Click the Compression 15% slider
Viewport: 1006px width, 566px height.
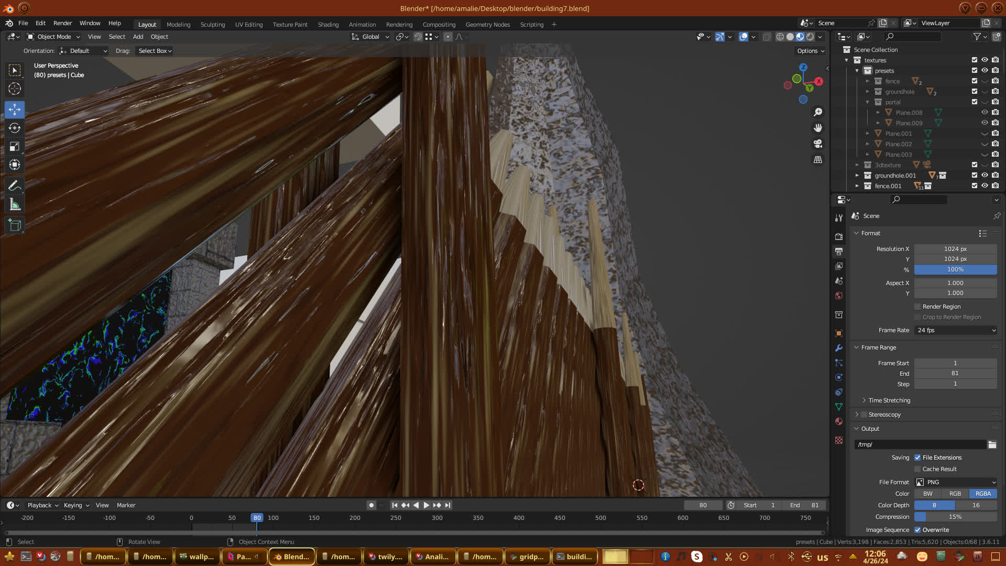coord(955,517)
